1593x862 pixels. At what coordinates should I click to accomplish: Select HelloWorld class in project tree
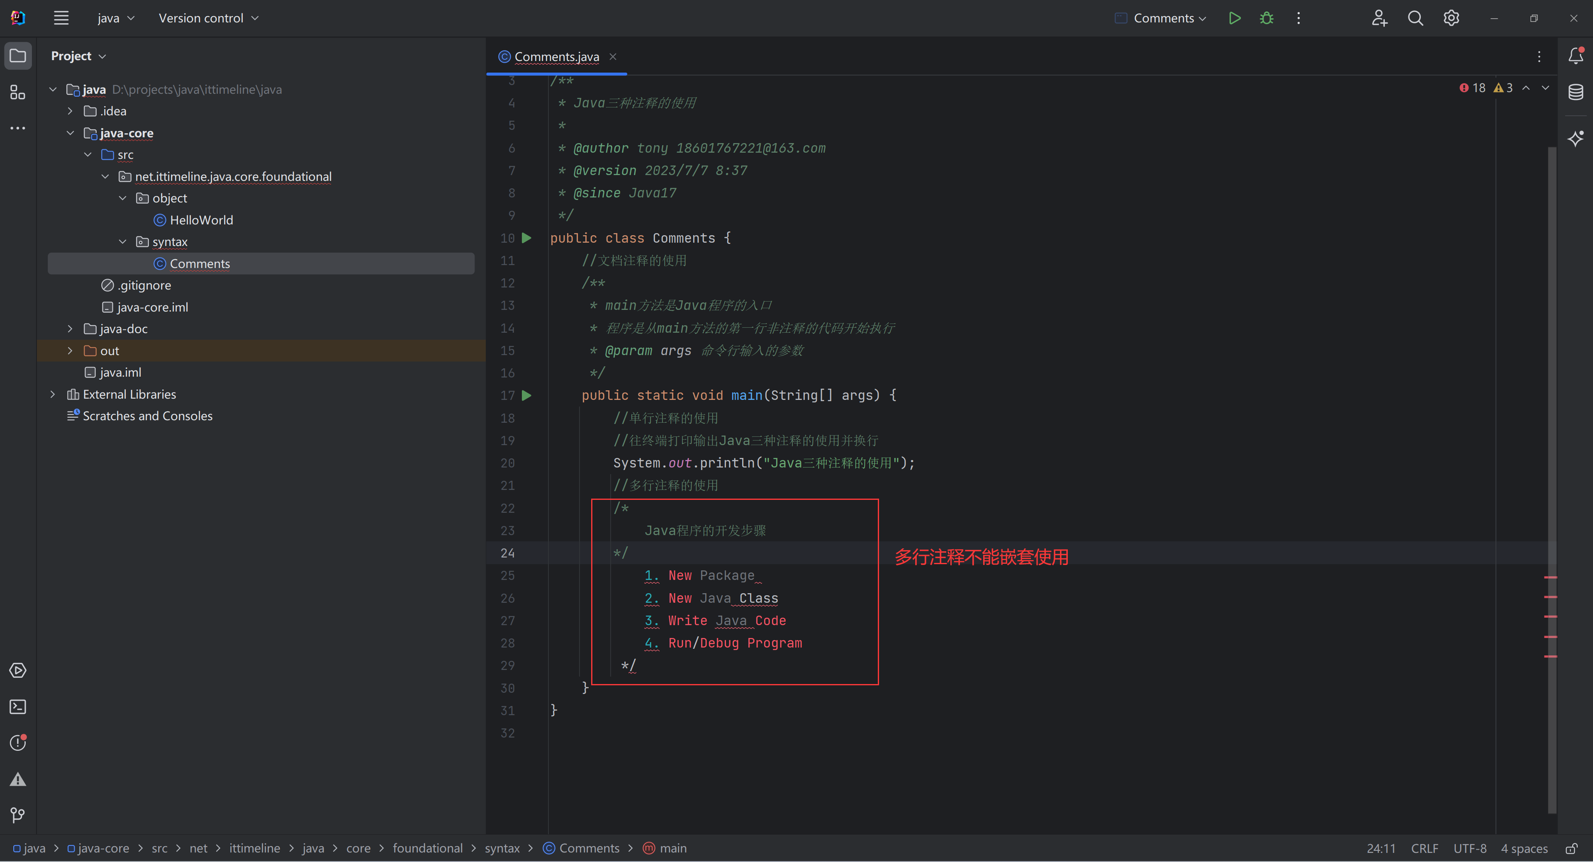193,220
